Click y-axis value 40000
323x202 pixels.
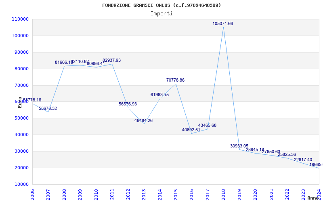pyautogui.click(x=21, y=135)
